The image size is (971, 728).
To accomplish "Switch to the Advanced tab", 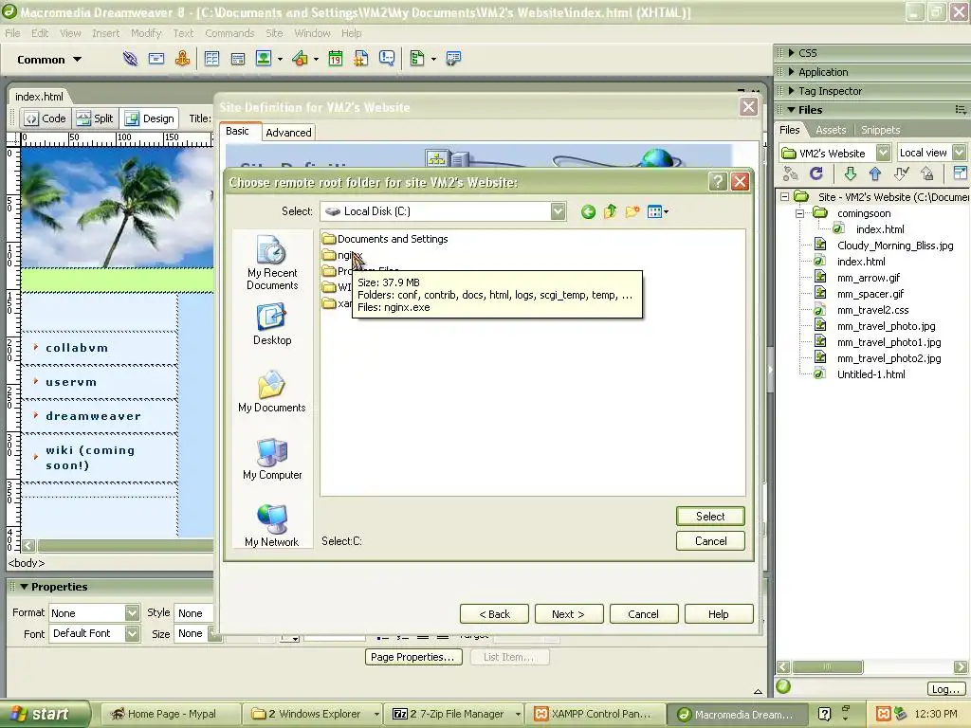I will tap(288, 133).
